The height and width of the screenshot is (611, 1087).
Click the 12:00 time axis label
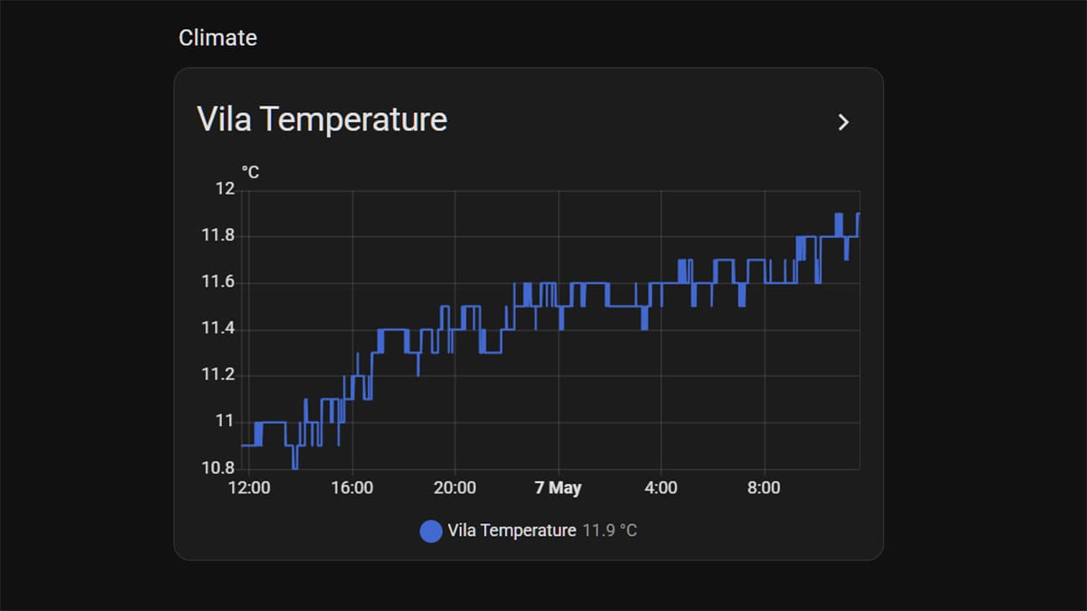pyautogui.click(x=249, y=488)
